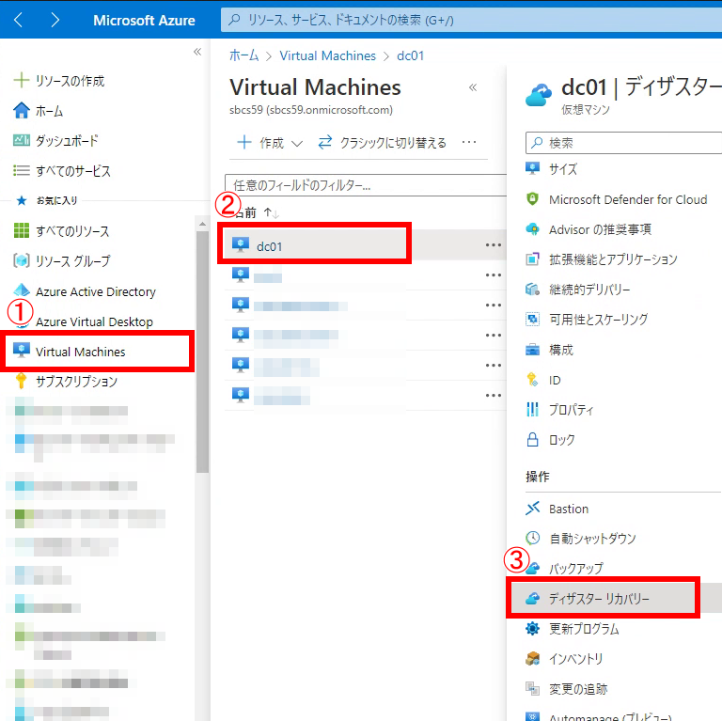Viewport: 722px width, 721px height.
Task: Open サイズ menu item
Action: [551, 169]
